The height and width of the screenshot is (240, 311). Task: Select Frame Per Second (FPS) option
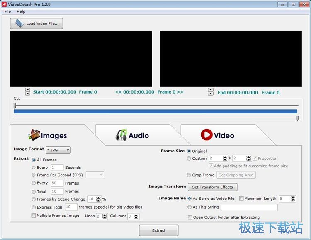click(34, 175)
